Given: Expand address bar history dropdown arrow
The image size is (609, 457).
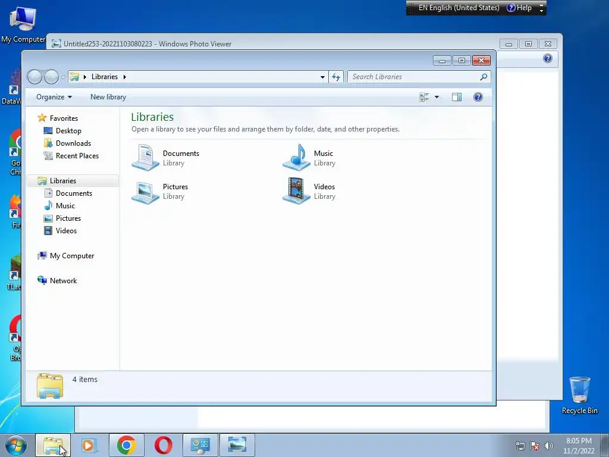Looking at the screenshot, I should 322,77.
